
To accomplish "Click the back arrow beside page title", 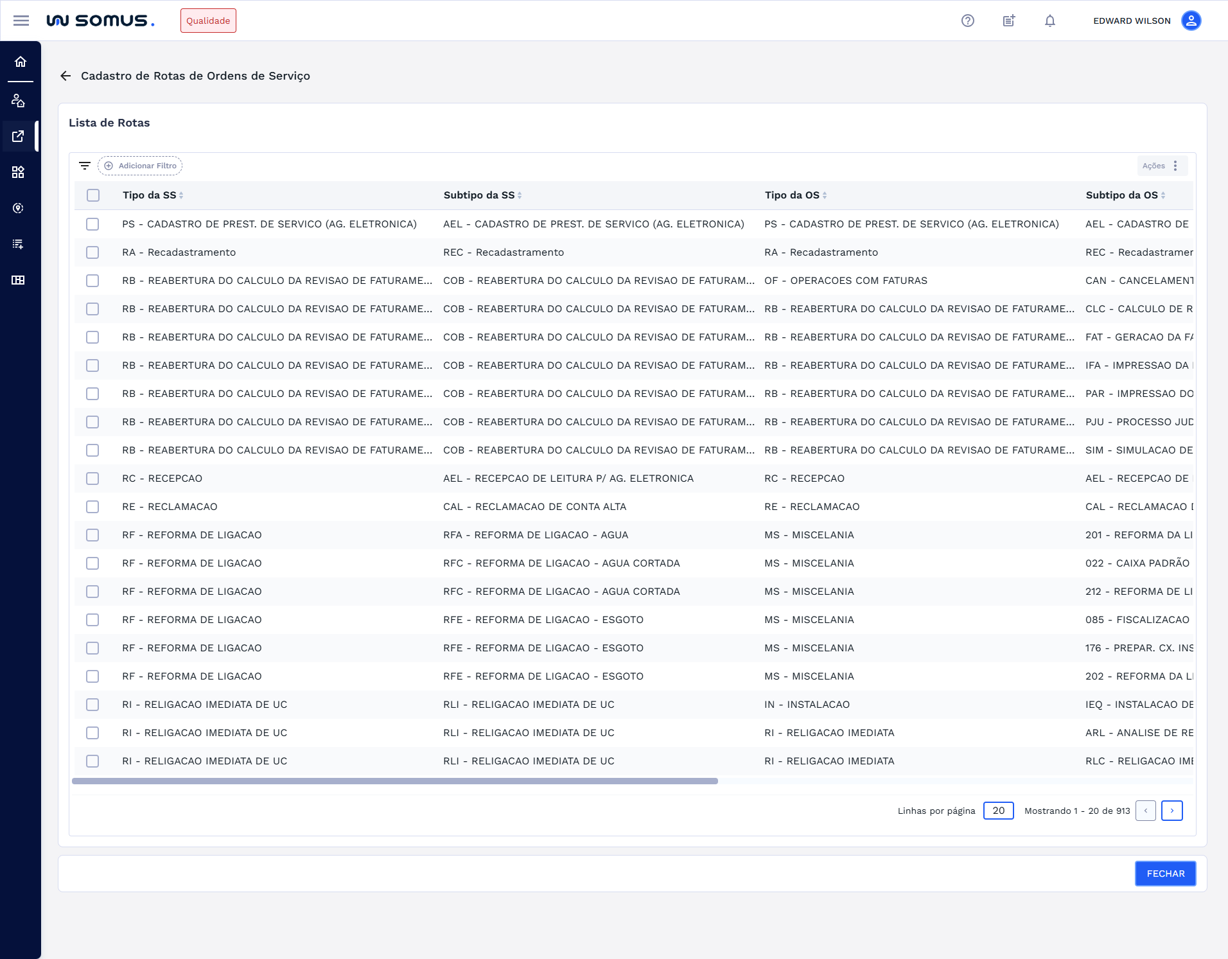I will [x=66, y=76].
